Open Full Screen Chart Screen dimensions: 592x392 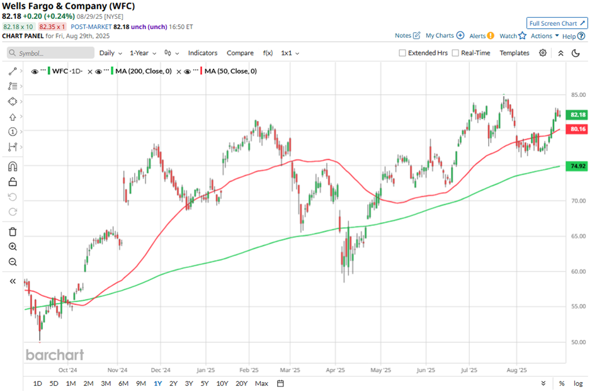click(557, 23)
